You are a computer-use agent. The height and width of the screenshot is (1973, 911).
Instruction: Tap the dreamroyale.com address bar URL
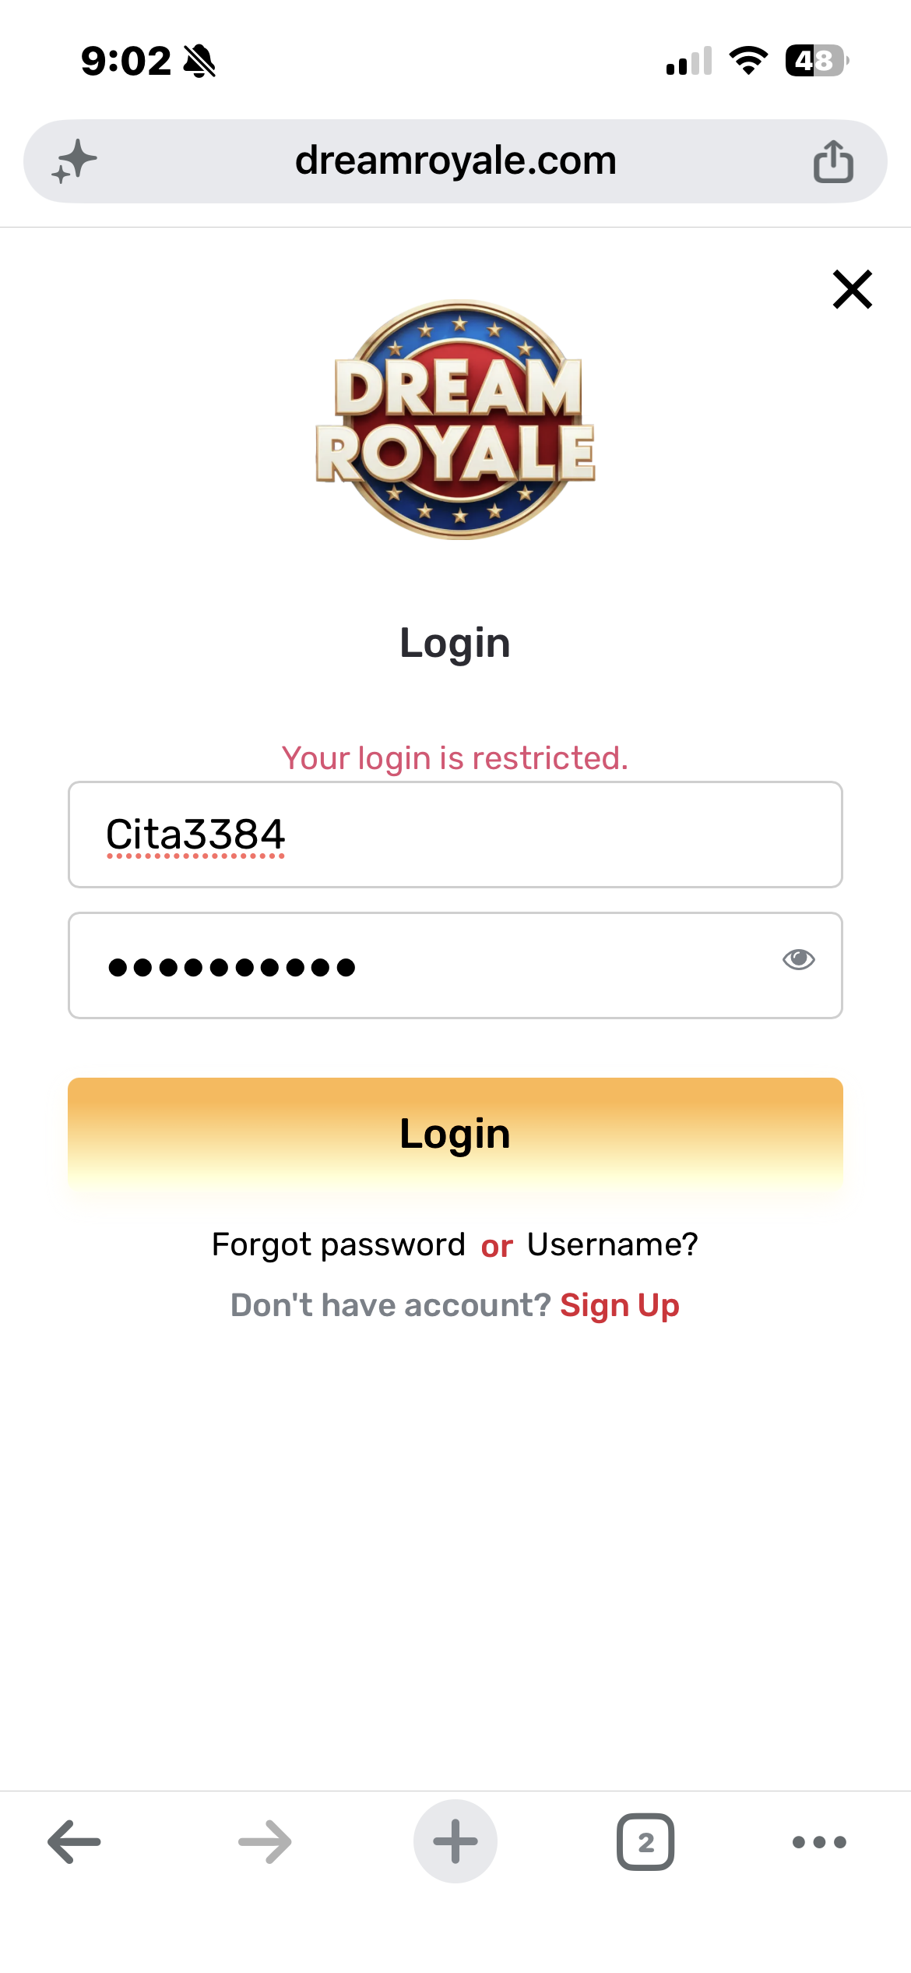tap(455, 161)
